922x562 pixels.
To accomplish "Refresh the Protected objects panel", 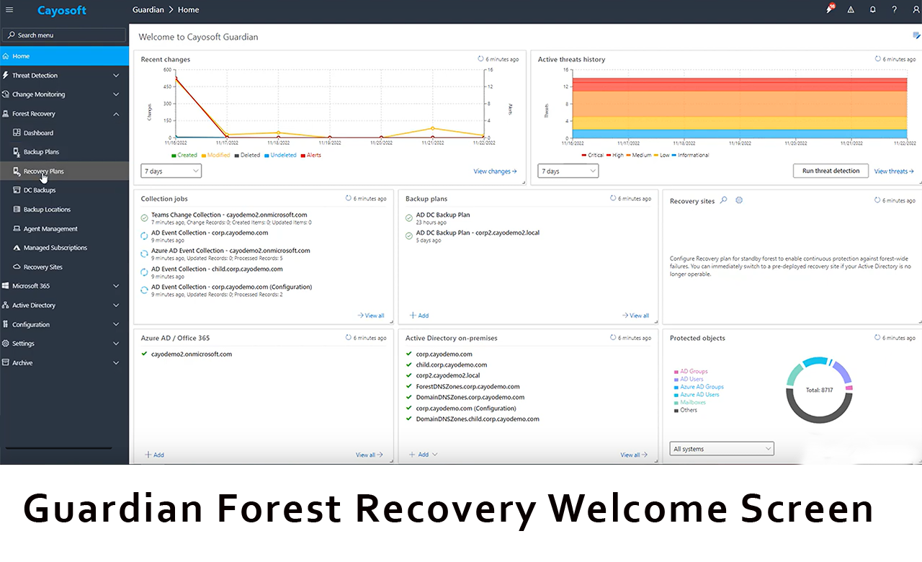I will [877, 337].
